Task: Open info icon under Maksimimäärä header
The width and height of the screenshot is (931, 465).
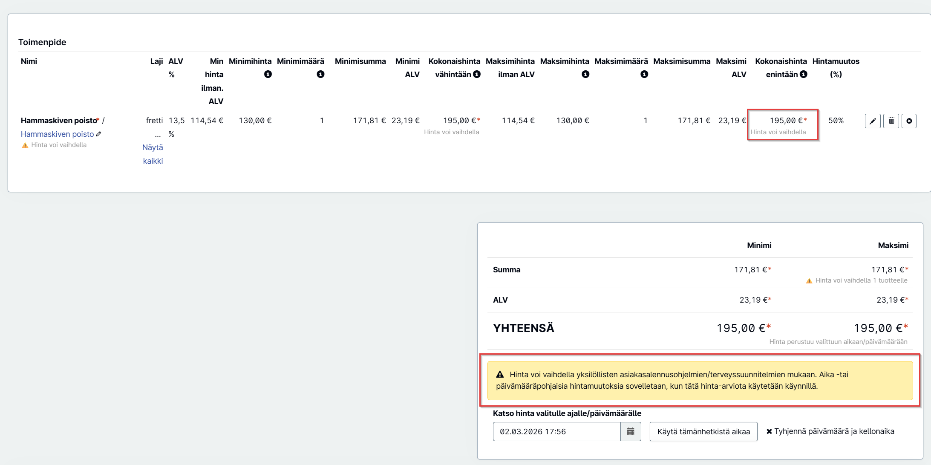Action: point(644,74)
